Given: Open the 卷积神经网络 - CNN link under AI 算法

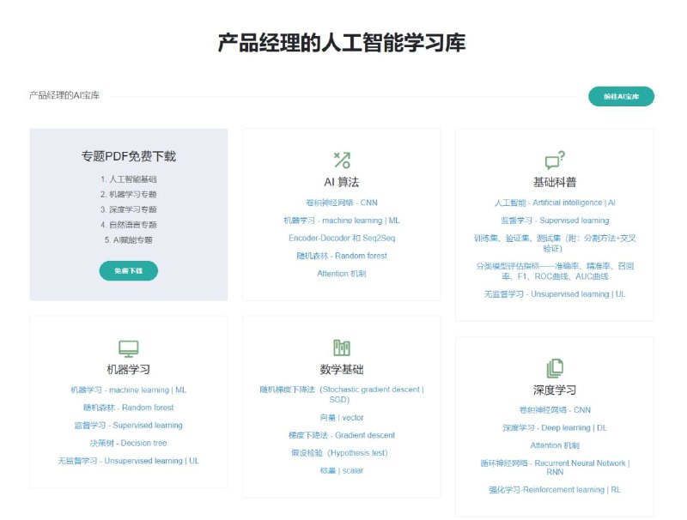Looking at the screenshot, I should pos(340,203).
